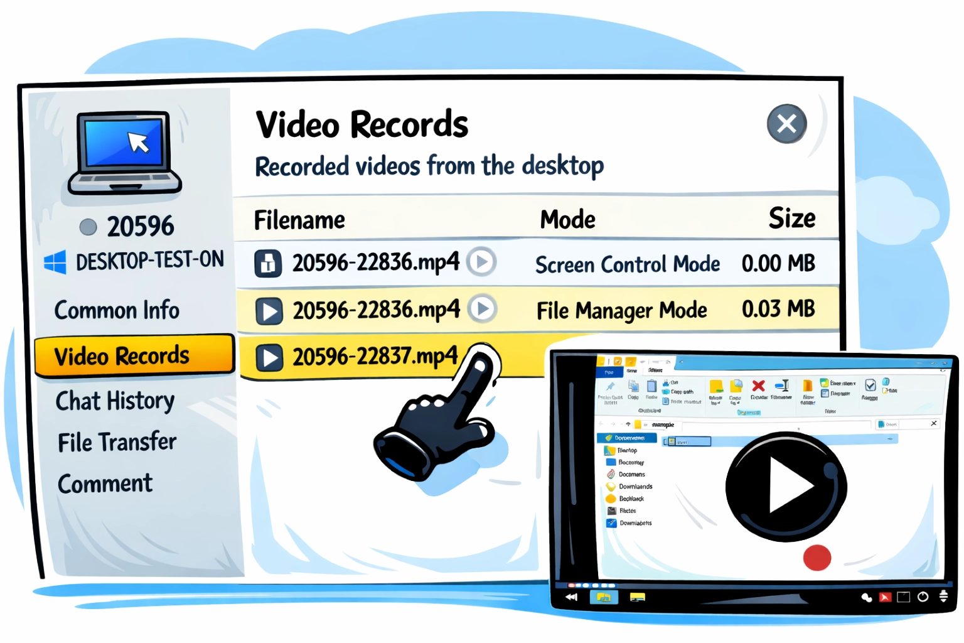
Task: Go to File Transfer section
Action: pos(117,442)
